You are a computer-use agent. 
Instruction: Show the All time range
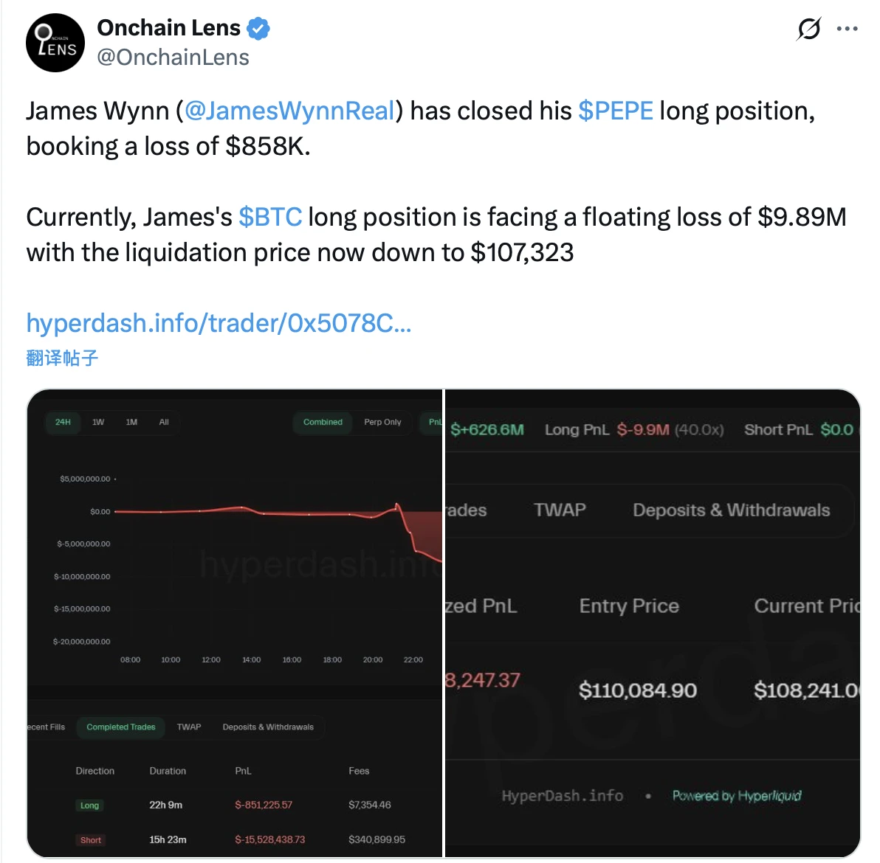coord(164,422)
